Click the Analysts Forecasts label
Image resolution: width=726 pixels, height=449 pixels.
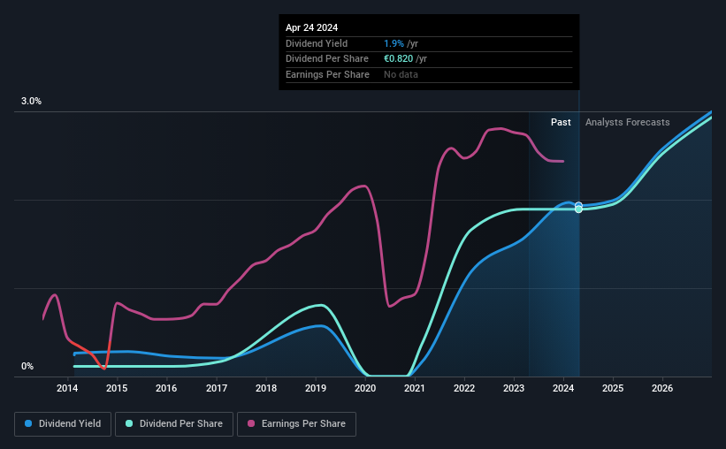point(627,122)
